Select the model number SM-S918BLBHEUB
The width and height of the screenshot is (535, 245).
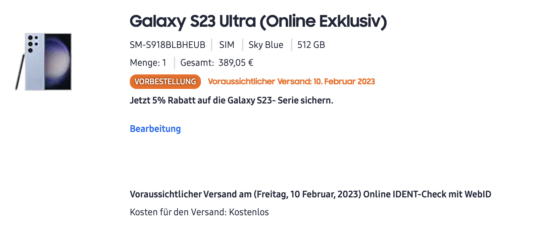(x=168, y=45)
